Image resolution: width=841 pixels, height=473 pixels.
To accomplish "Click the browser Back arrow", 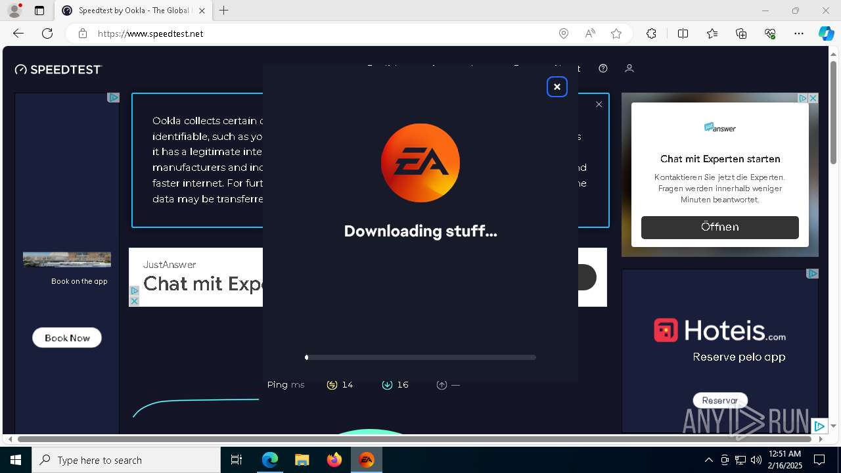I will pyautogui.click(x=18, y=34).
